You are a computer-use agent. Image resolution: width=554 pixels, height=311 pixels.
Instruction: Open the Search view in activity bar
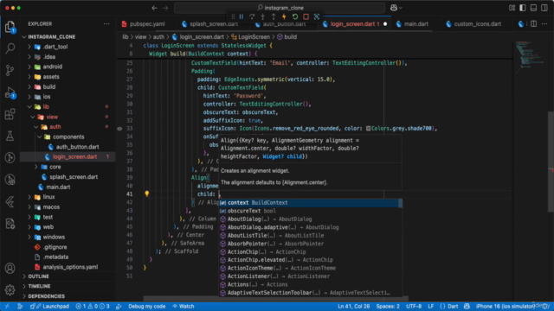(x=10, y=48)
